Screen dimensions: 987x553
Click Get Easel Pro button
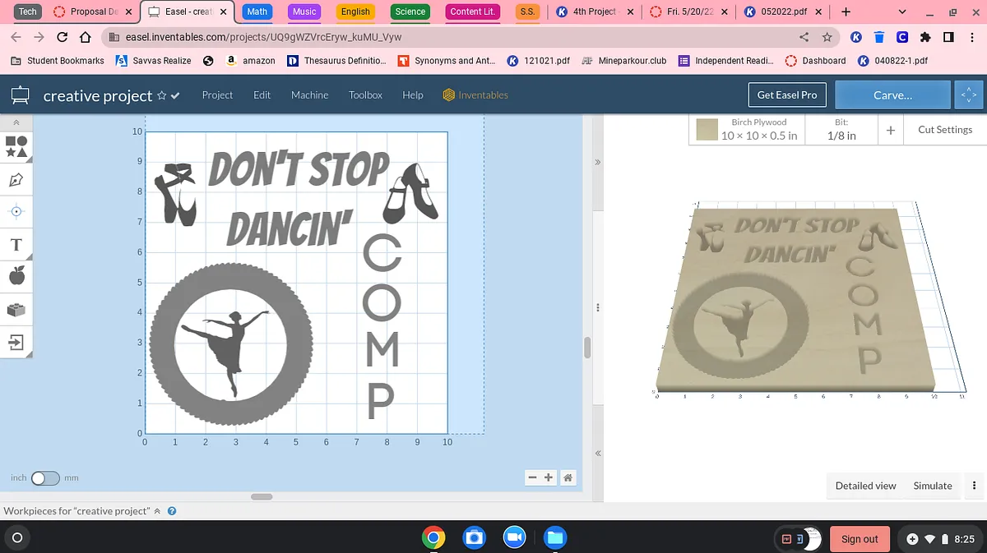coord(787,95)
